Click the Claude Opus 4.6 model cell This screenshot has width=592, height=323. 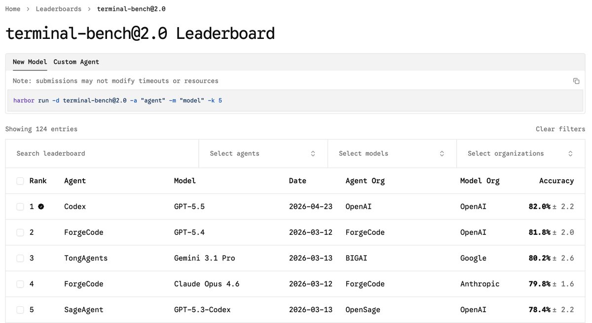tap(207, 284)
